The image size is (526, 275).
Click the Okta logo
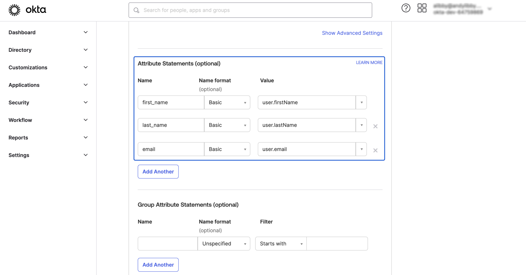click(x=27, y=10)
